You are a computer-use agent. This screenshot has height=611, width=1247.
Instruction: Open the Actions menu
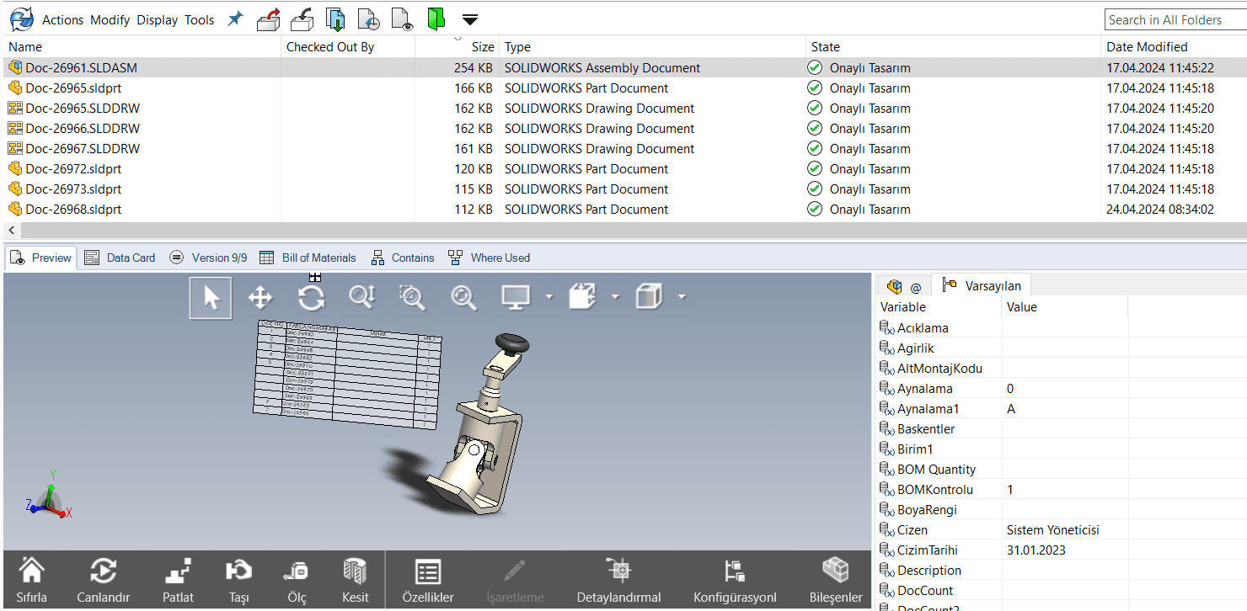63,19
